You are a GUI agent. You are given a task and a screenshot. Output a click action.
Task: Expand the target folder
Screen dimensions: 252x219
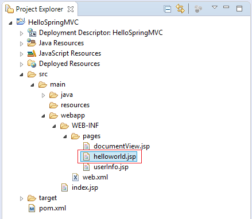(21, 198)
